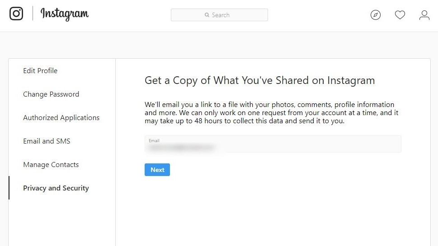The width and height of the screenshot is (438, 246).
Task: Go to Change Password settings
Action: click(51, 94)
